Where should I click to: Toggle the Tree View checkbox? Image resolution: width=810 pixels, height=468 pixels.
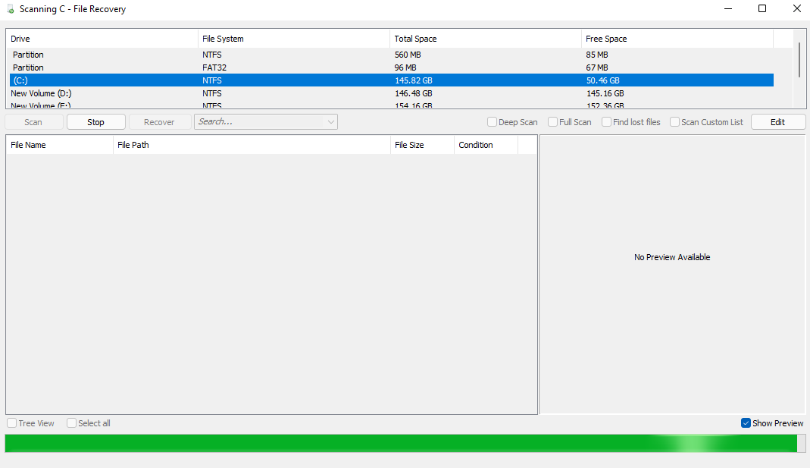(12, 423)
